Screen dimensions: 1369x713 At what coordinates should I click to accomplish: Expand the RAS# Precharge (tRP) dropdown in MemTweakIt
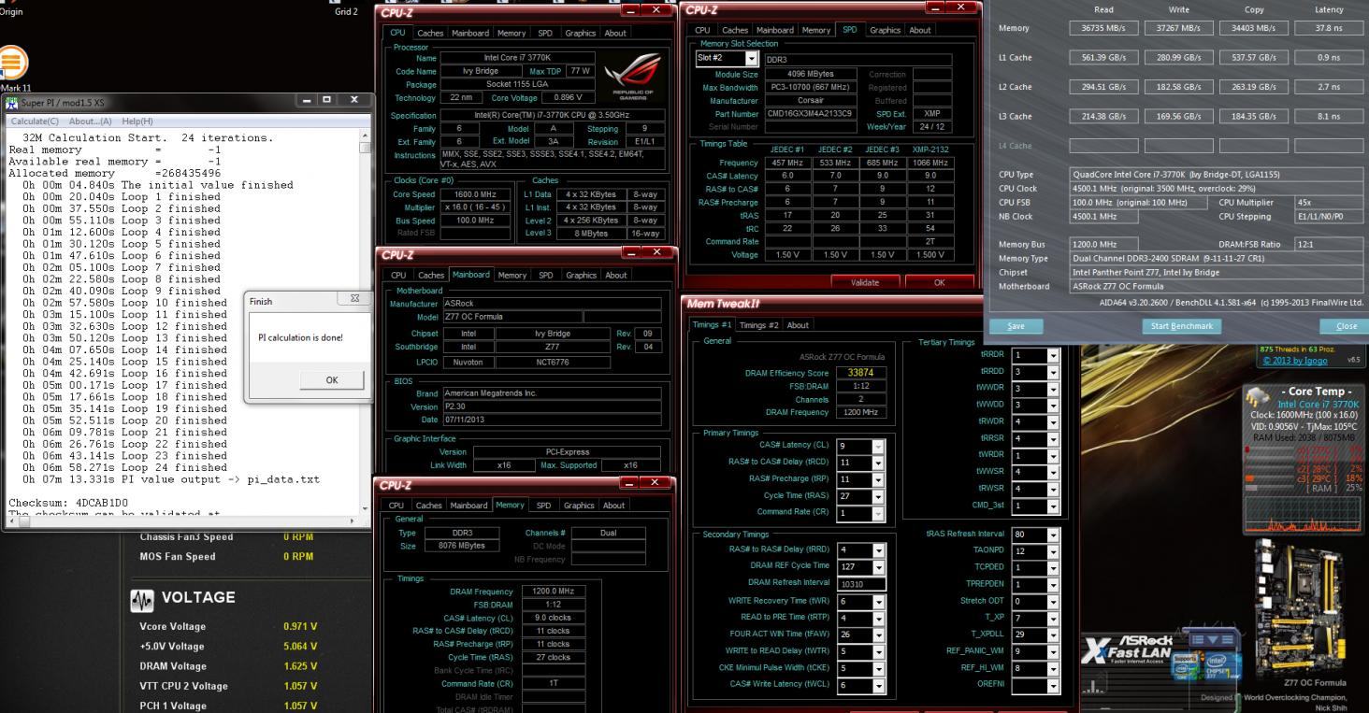[877, 478]
